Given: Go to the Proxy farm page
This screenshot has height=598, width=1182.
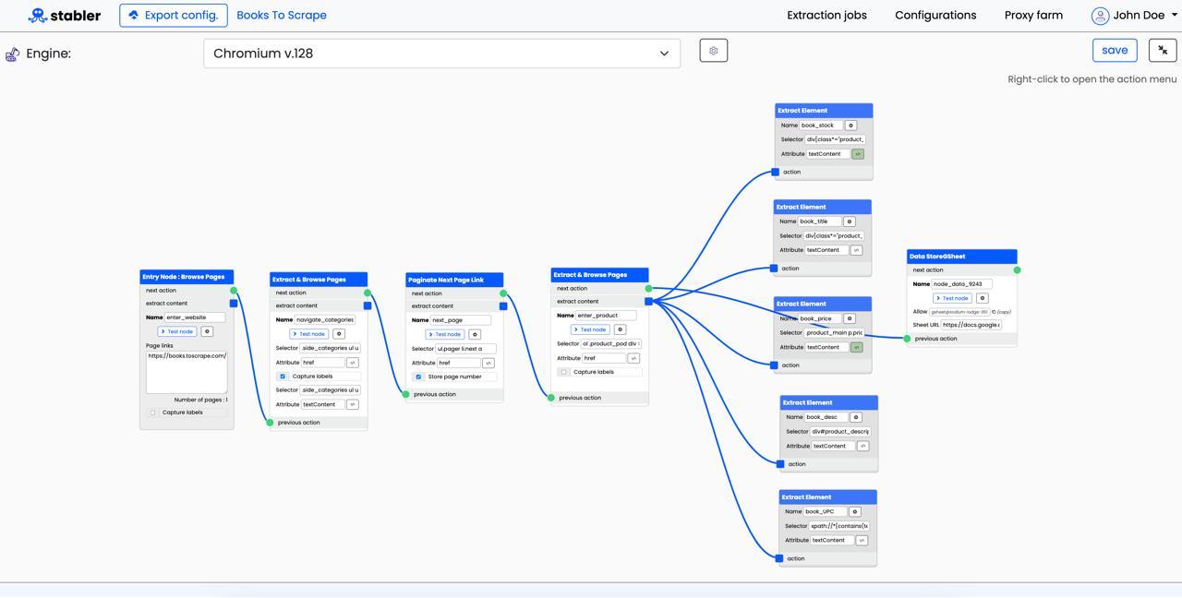Looking at the screenshot, I should pyautogui.click(x=1033, y=16).
